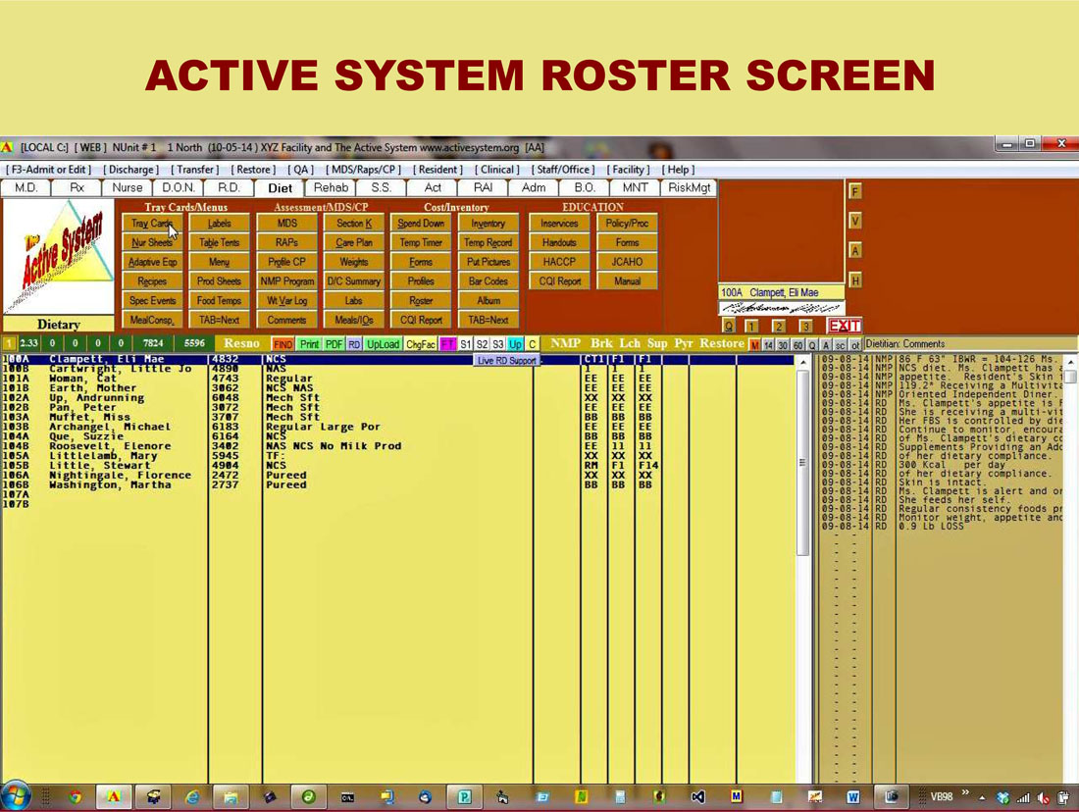The height and width of the screenshot is (812, 1079).
Task: Toggle the S1 button
Action: [466, 344]
